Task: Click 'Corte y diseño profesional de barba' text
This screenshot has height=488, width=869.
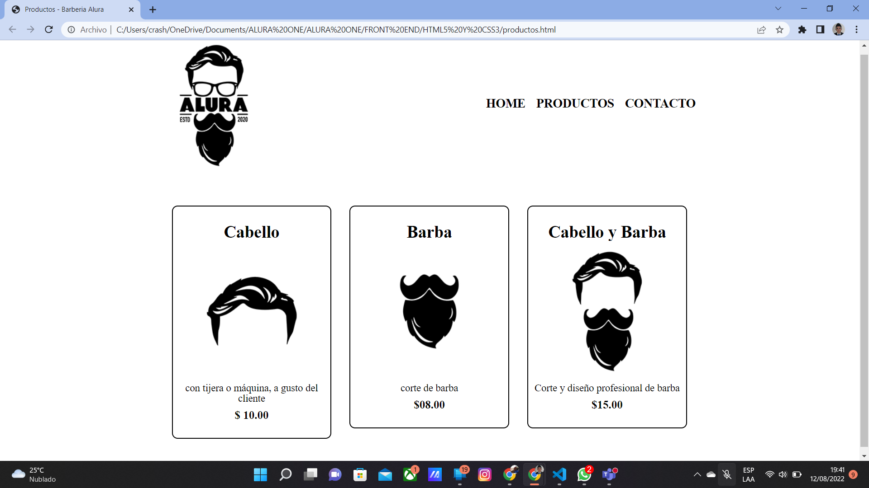Action: pyautogui.click(x=607, y=388)
